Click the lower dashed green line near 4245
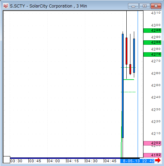Image resolution: width=164 pixels, height=166 pixels. (128, 92)
